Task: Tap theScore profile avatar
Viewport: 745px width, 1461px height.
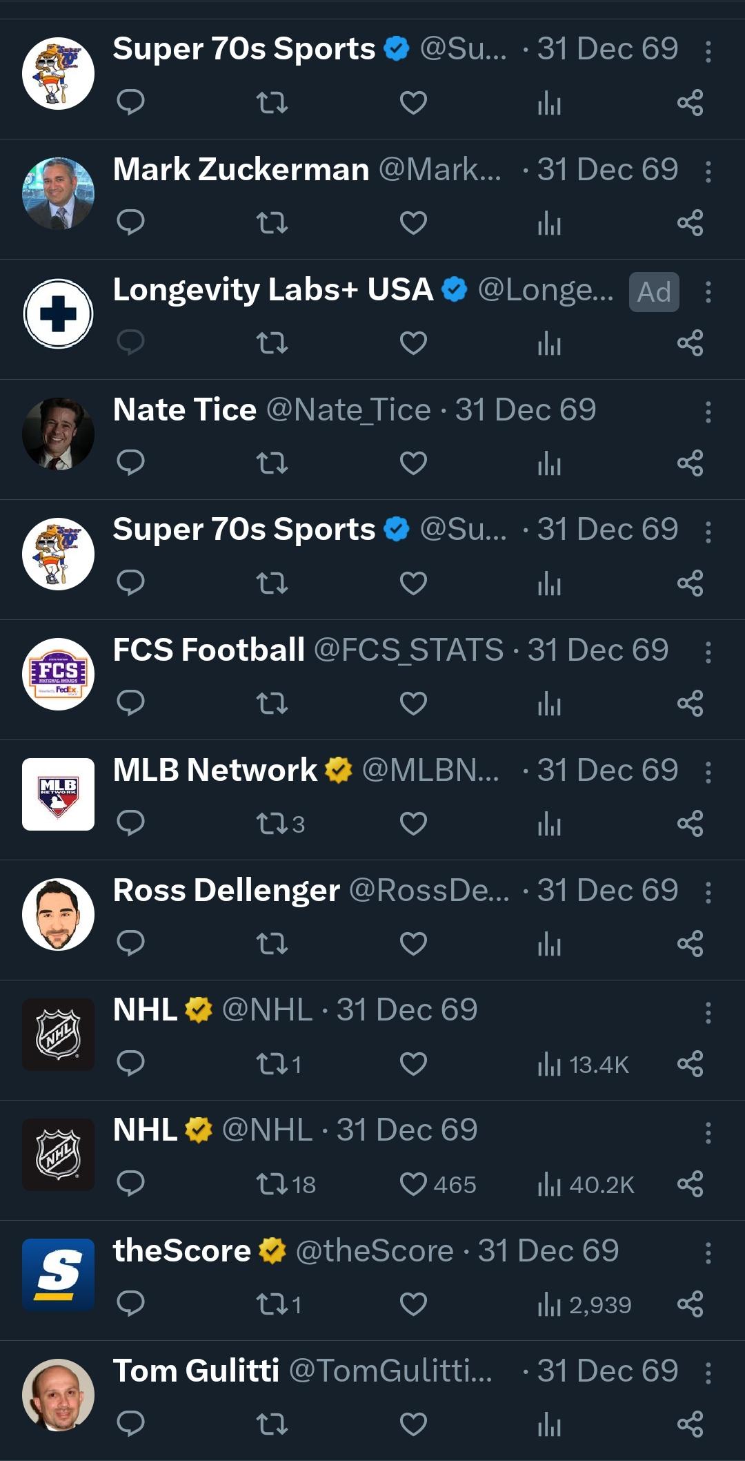Action: click(58, 1275)
